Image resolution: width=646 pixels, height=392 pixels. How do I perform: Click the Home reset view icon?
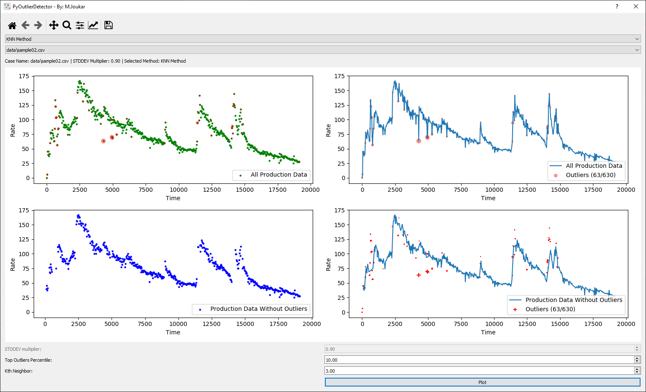[x=12, y=25]
